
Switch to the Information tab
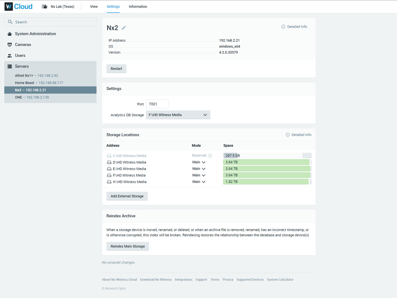click(138, 7)
